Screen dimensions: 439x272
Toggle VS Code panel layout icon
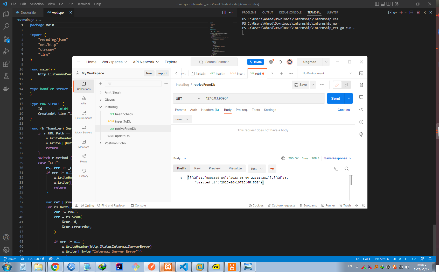[383, 4]
